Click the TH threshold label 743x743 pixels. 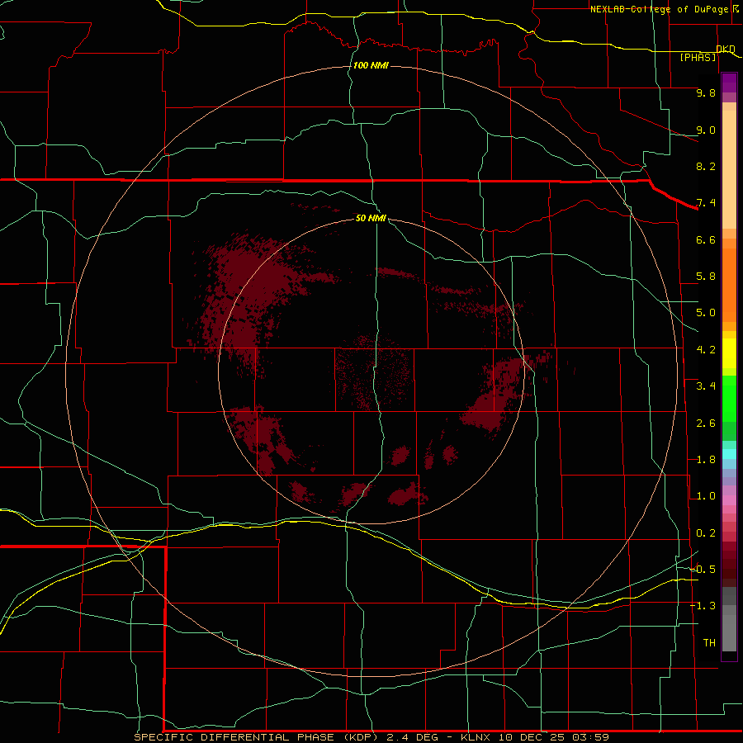tap(709, 643)
